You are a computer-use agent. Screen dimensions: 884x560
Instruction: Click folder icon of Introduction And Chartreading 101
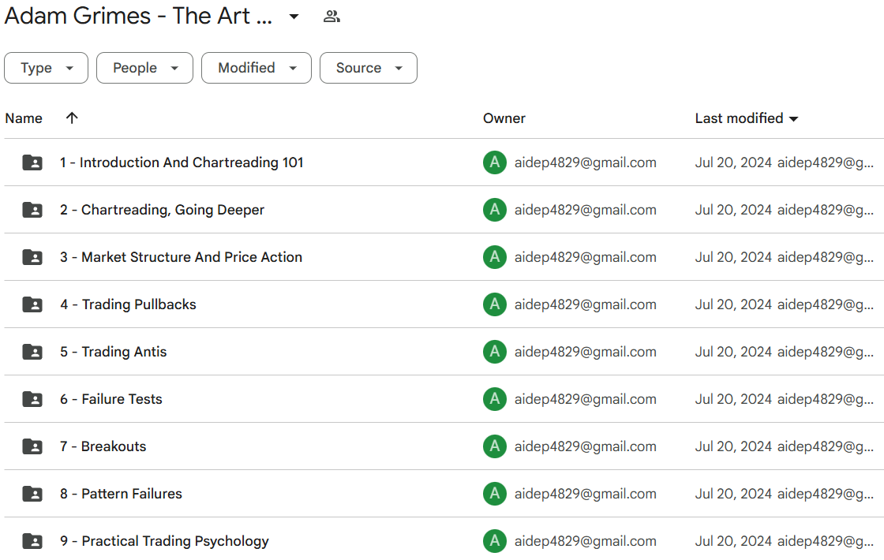(x=32, y=162)
